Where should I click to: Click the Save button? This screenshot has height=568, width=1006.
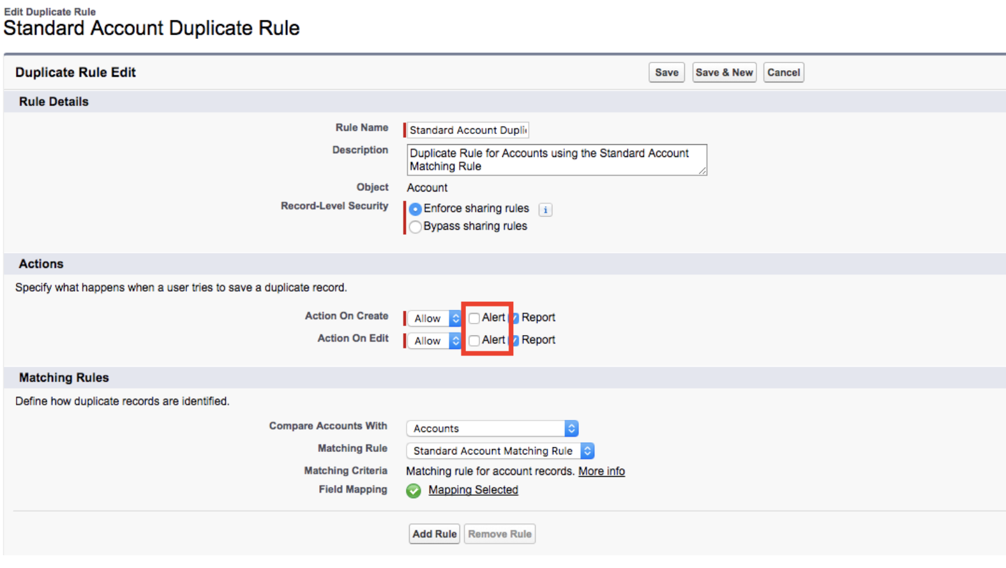point(666,73)
